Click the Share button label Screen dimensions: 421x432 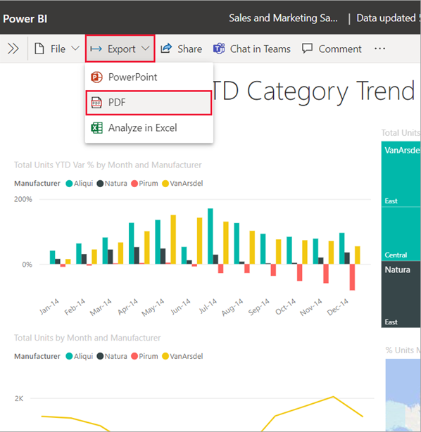click(x=189, y=49)
